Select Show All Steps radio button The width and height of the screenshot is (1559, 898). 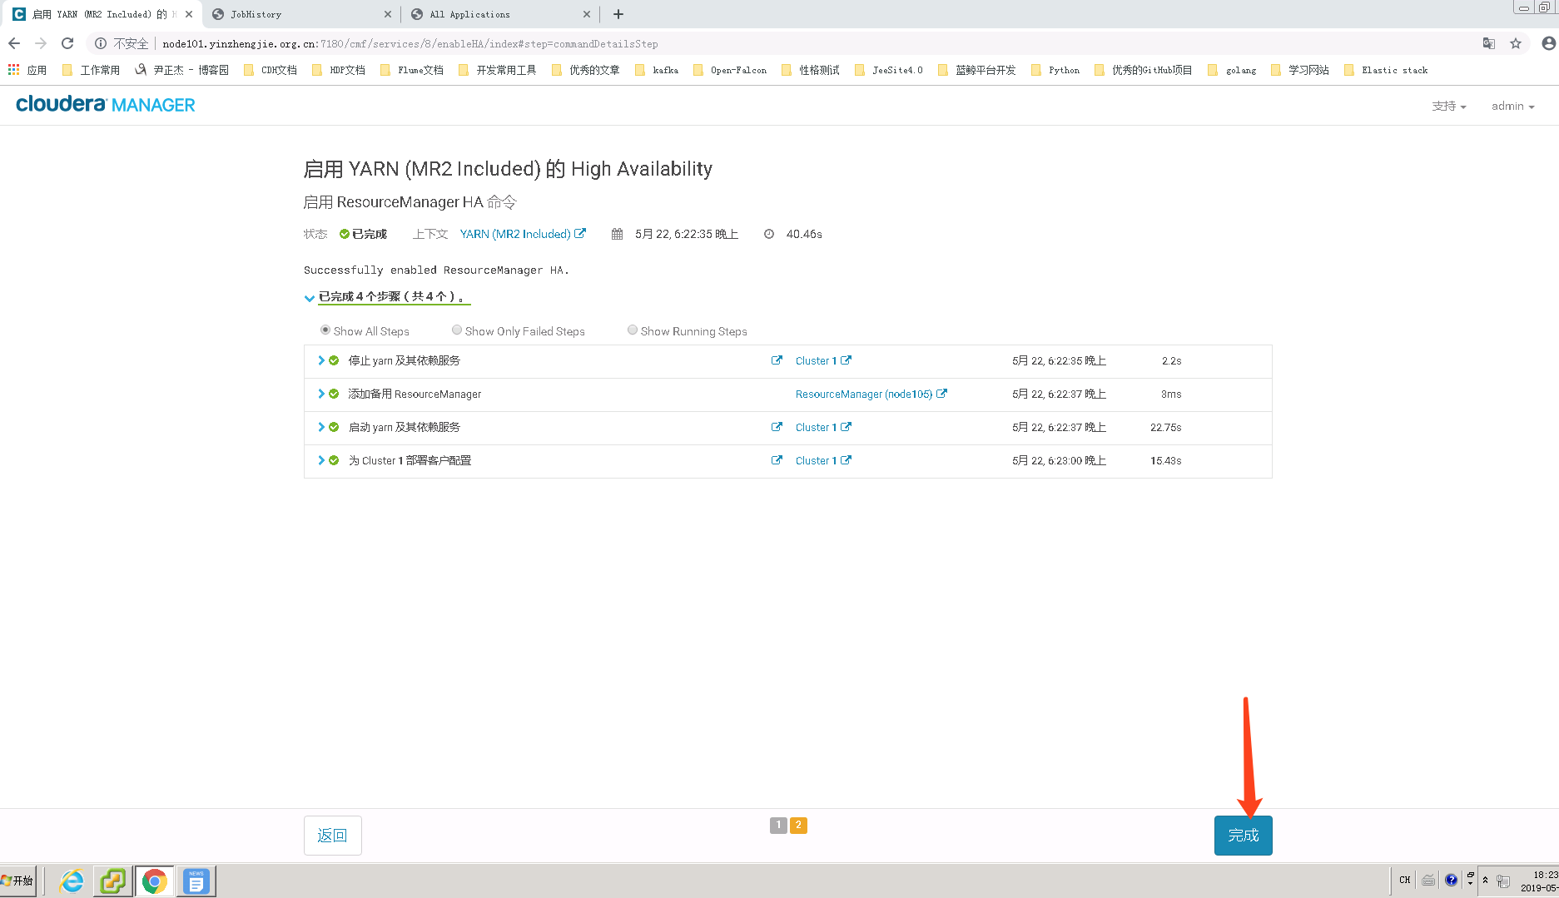pyautogui.click(x=325, y=330)
